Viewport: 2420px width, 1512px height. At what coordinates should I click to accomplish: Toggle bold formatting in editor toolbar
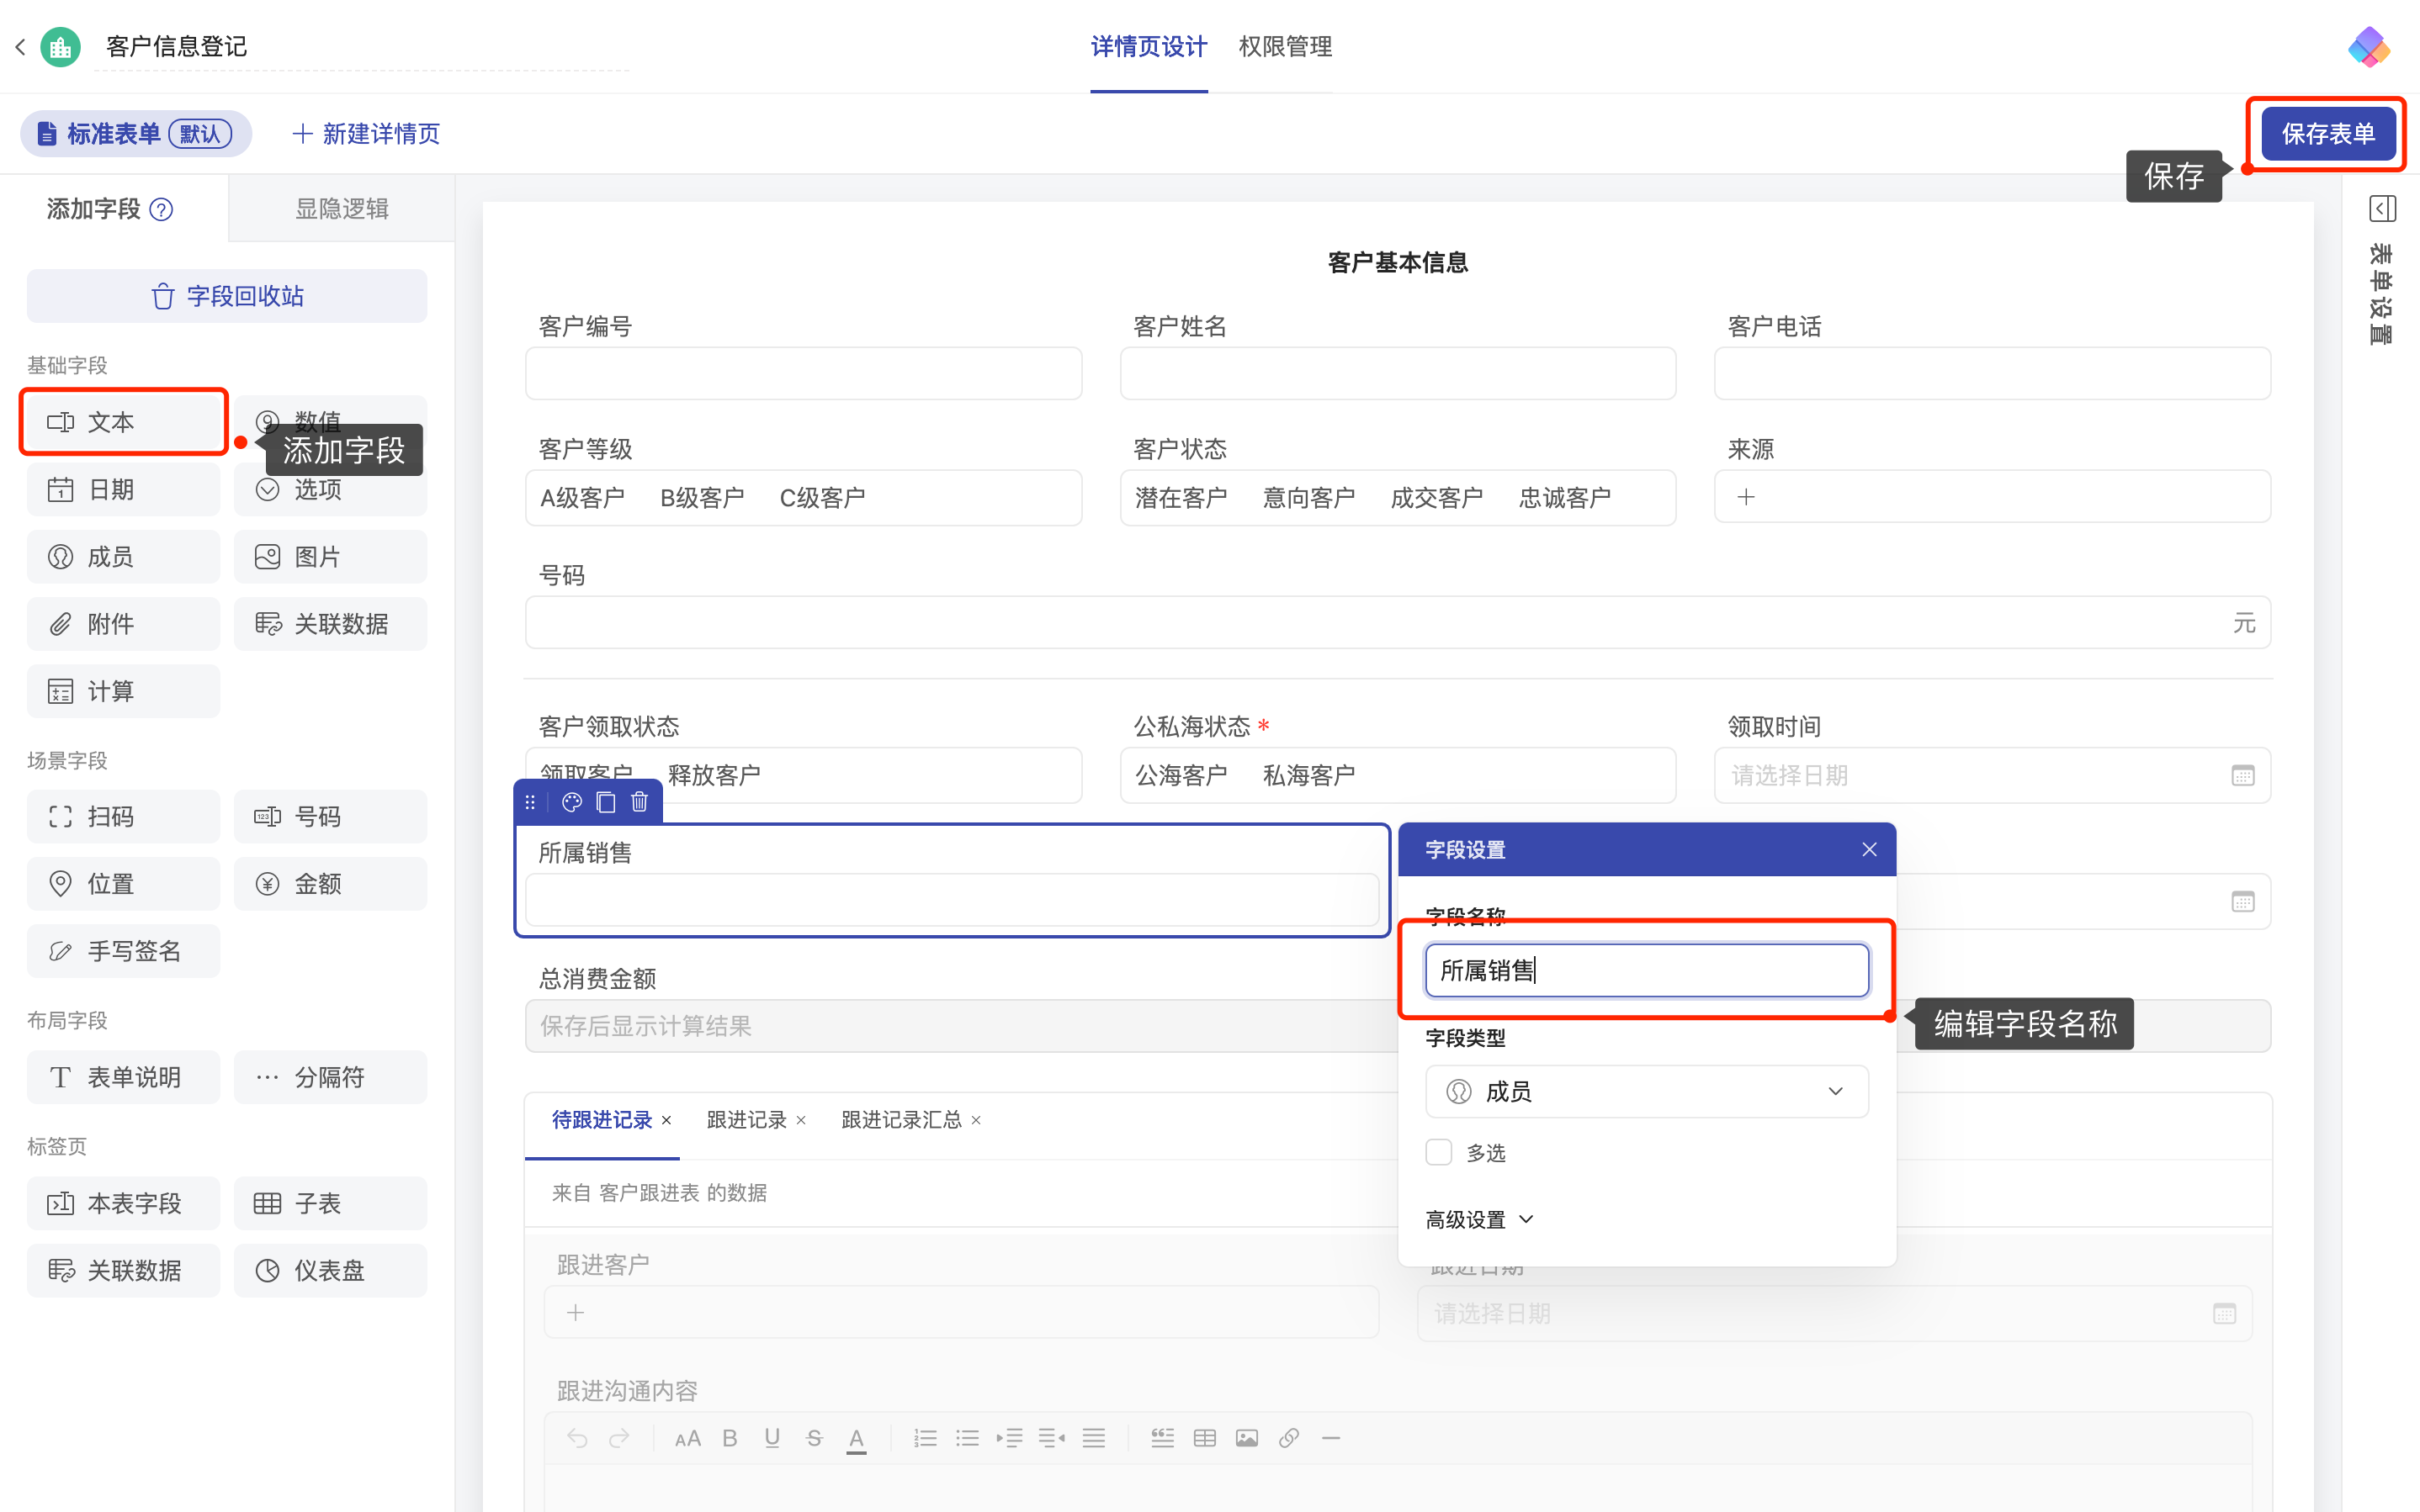[730, 1438]
